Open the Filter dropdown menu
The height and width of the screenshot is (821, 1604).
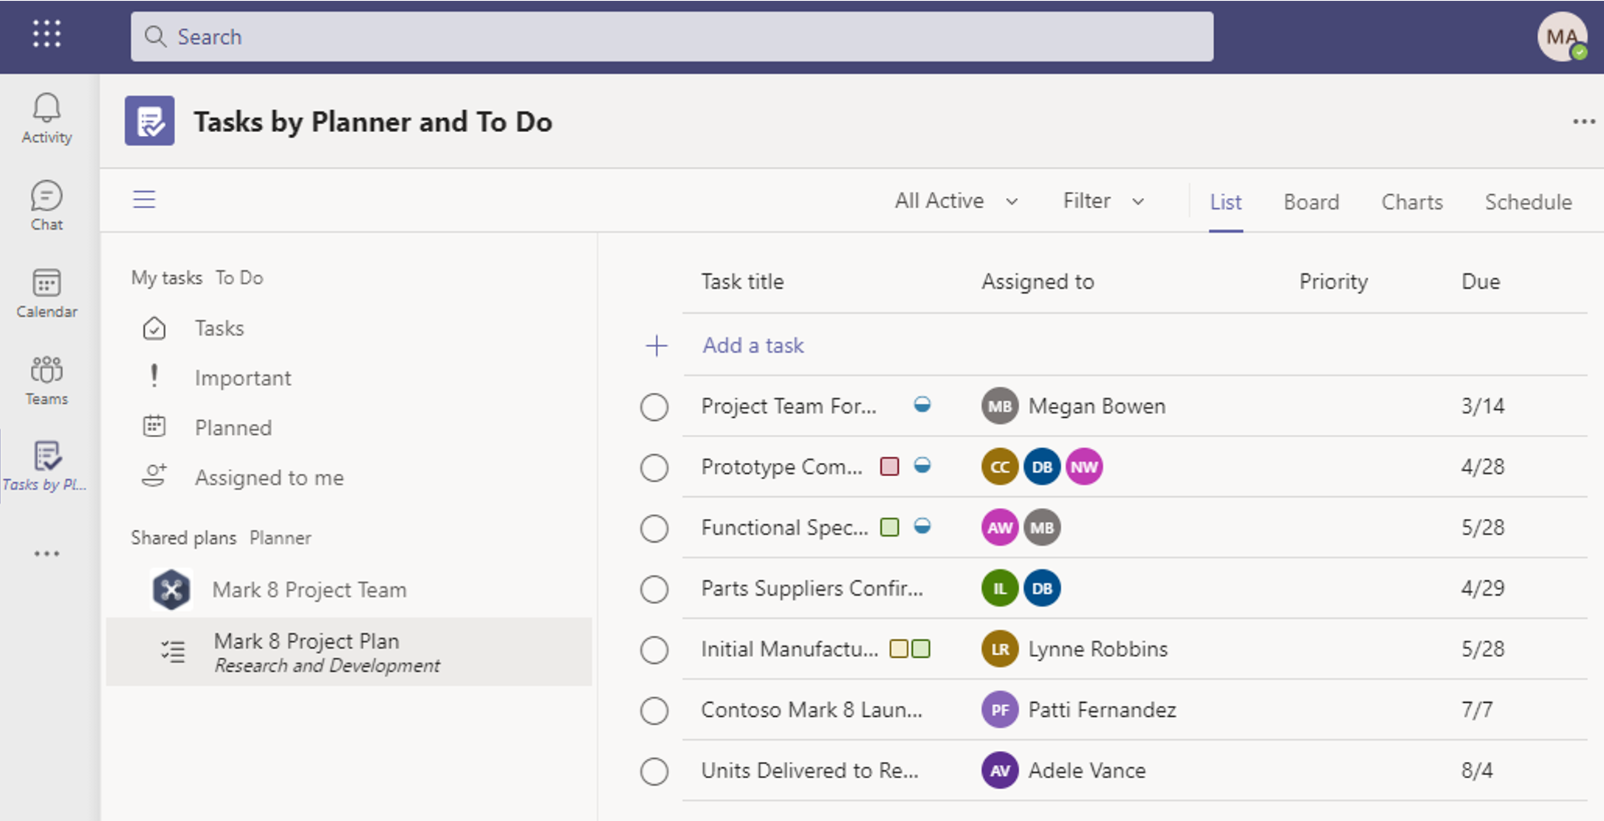pyautogui.click(x=1100, y=201)
